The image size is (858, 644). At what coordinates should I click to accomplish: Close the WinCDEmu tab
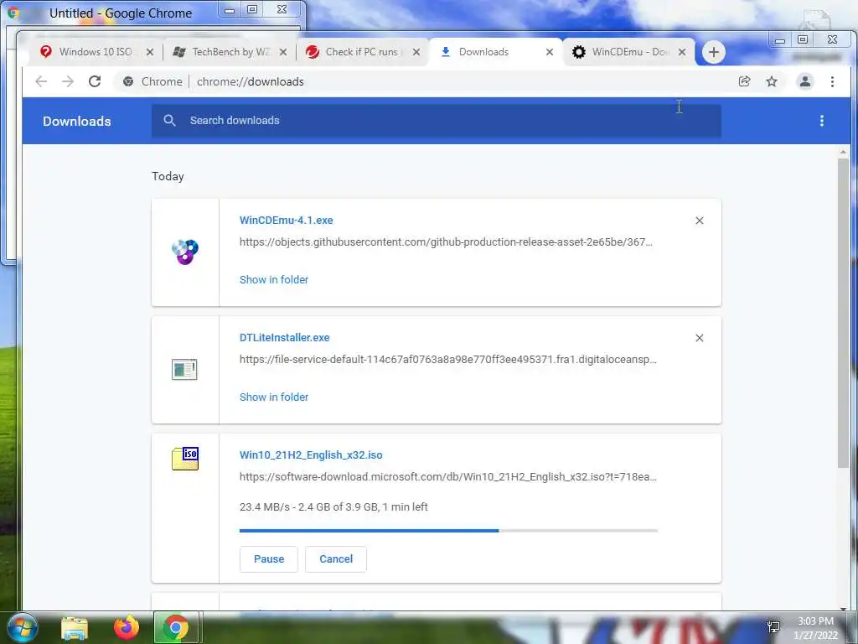pos(682,52)
